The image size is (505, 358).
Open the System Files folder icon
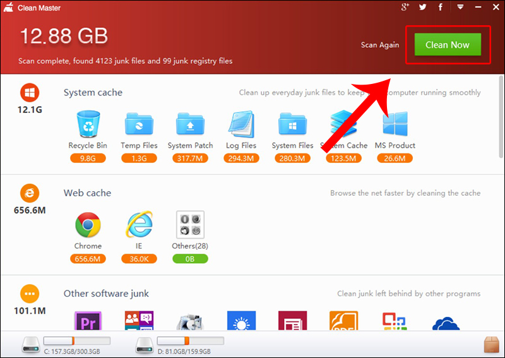tap(292, 124)
